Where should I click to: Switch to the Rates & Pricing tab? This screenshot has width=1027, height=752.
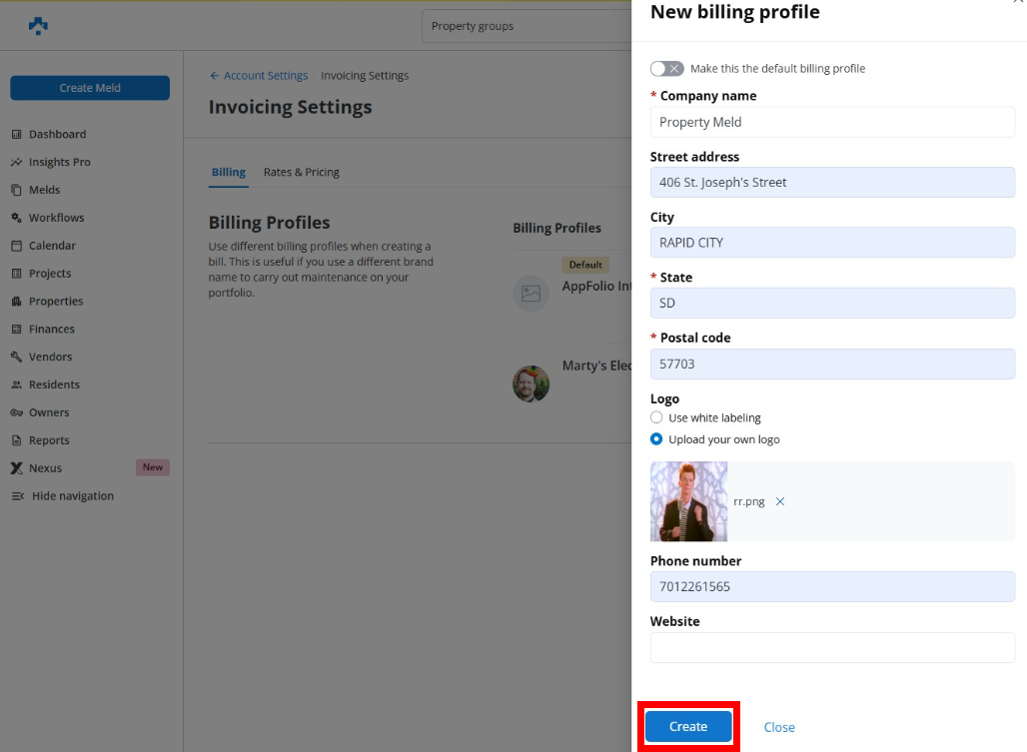tap(301, 172)
